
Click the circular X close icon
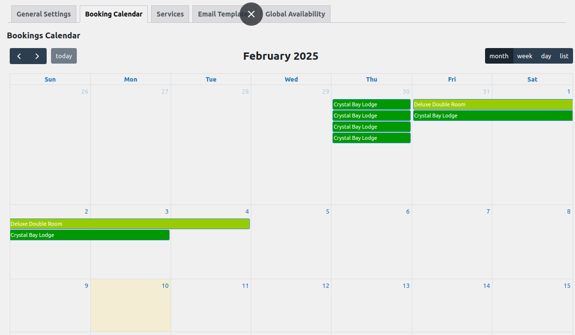(x=251, y=14)
